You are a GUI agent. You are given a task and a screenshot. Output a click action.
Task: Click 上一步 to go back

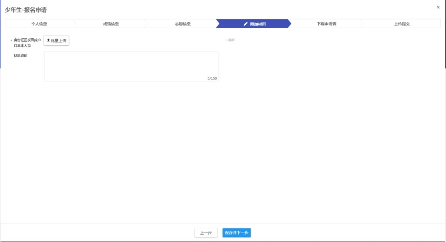(x=206, y=233)
